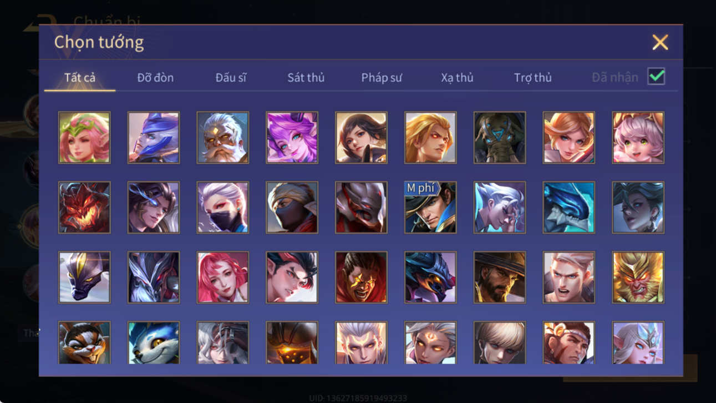Switch to the 'Đỡ đòn' tab
Image resolution: width=716 pixels, height=403 pixels.
click(155, 78)
